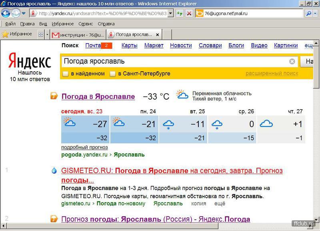Show the Quick Tabs grid icon
The width and height of the screenshot is (320, 231).
coord(41,34)
